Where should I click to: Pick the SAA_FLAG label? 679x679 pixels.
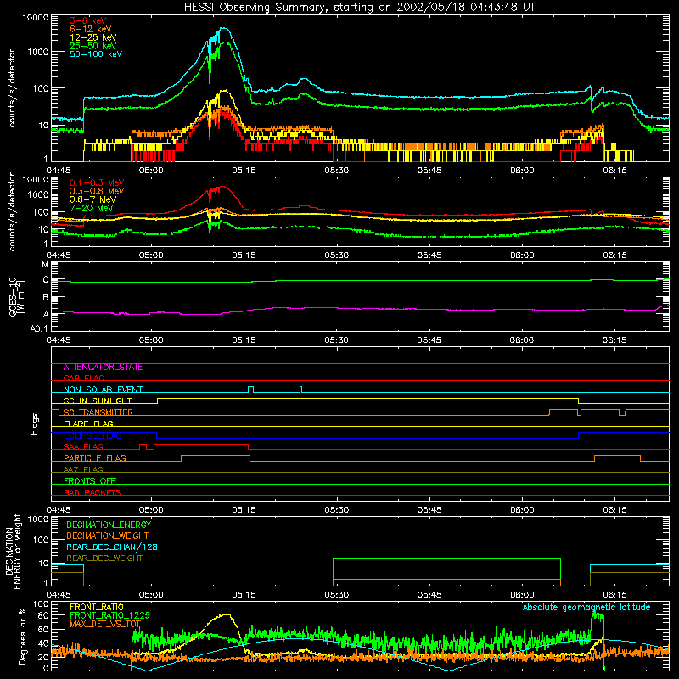(83, 447)
